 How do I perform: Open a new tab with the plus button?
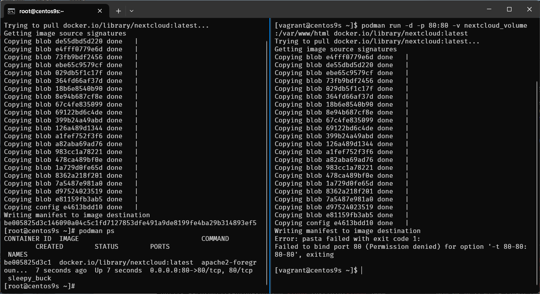click(x=118, y=11)
